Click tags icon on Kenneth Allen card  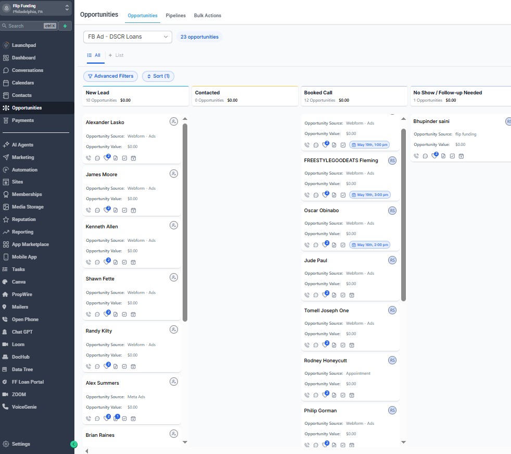107,262
